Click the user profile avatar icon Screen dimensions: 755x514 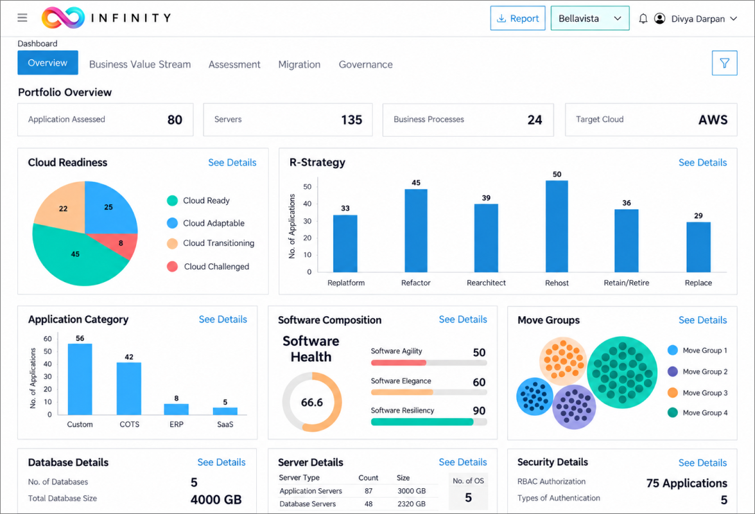coord(660,18)
